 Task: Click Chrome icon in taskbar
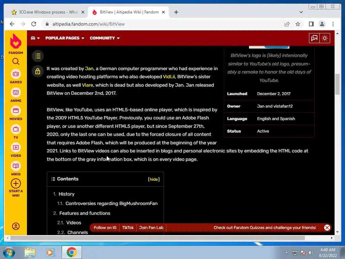pos(71,252)
